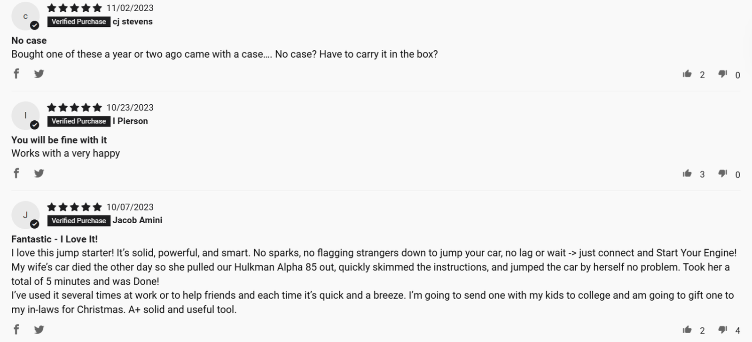Share I Pierson review on Twitter
Viewport: 752px width, 342px height.
pyautogui.click(x=39, y=173)
